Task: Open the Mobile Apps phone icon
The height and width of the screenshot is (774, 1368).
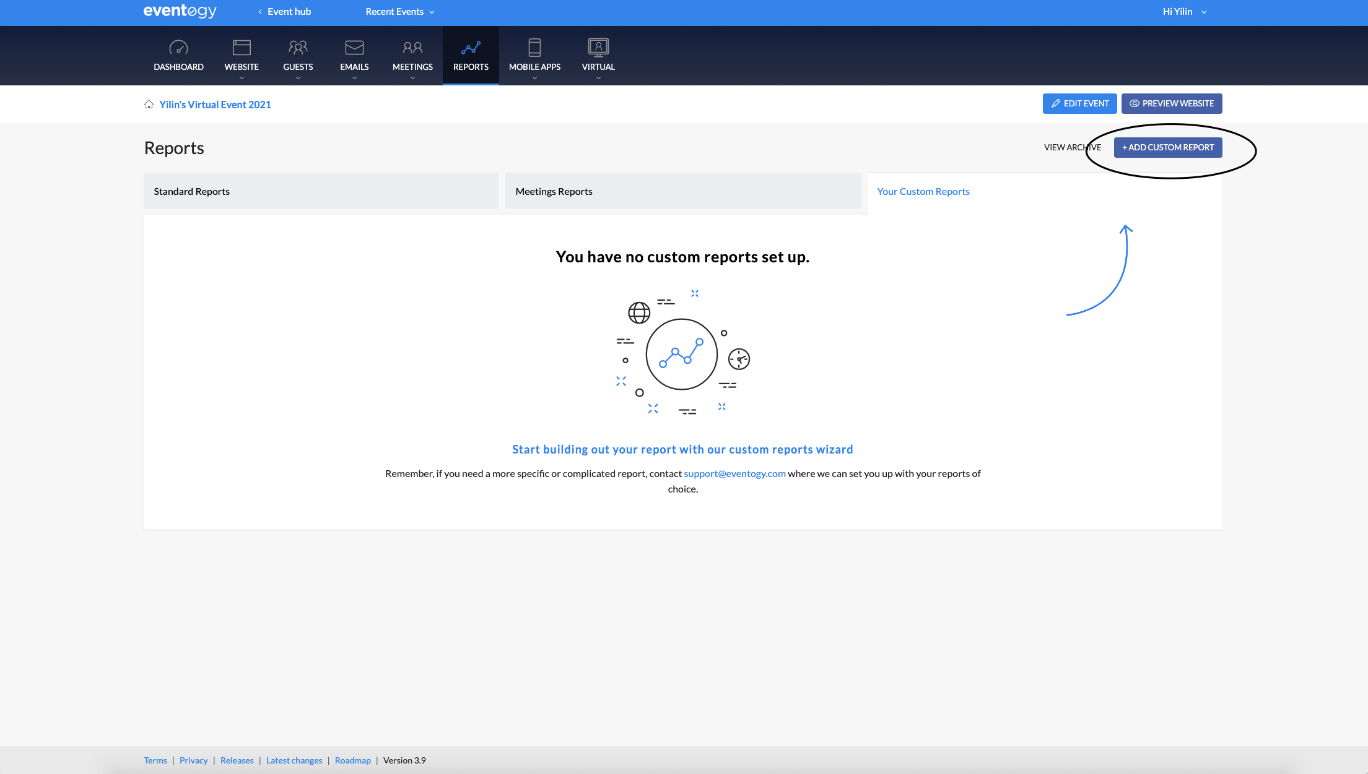Action: [534, 48]
